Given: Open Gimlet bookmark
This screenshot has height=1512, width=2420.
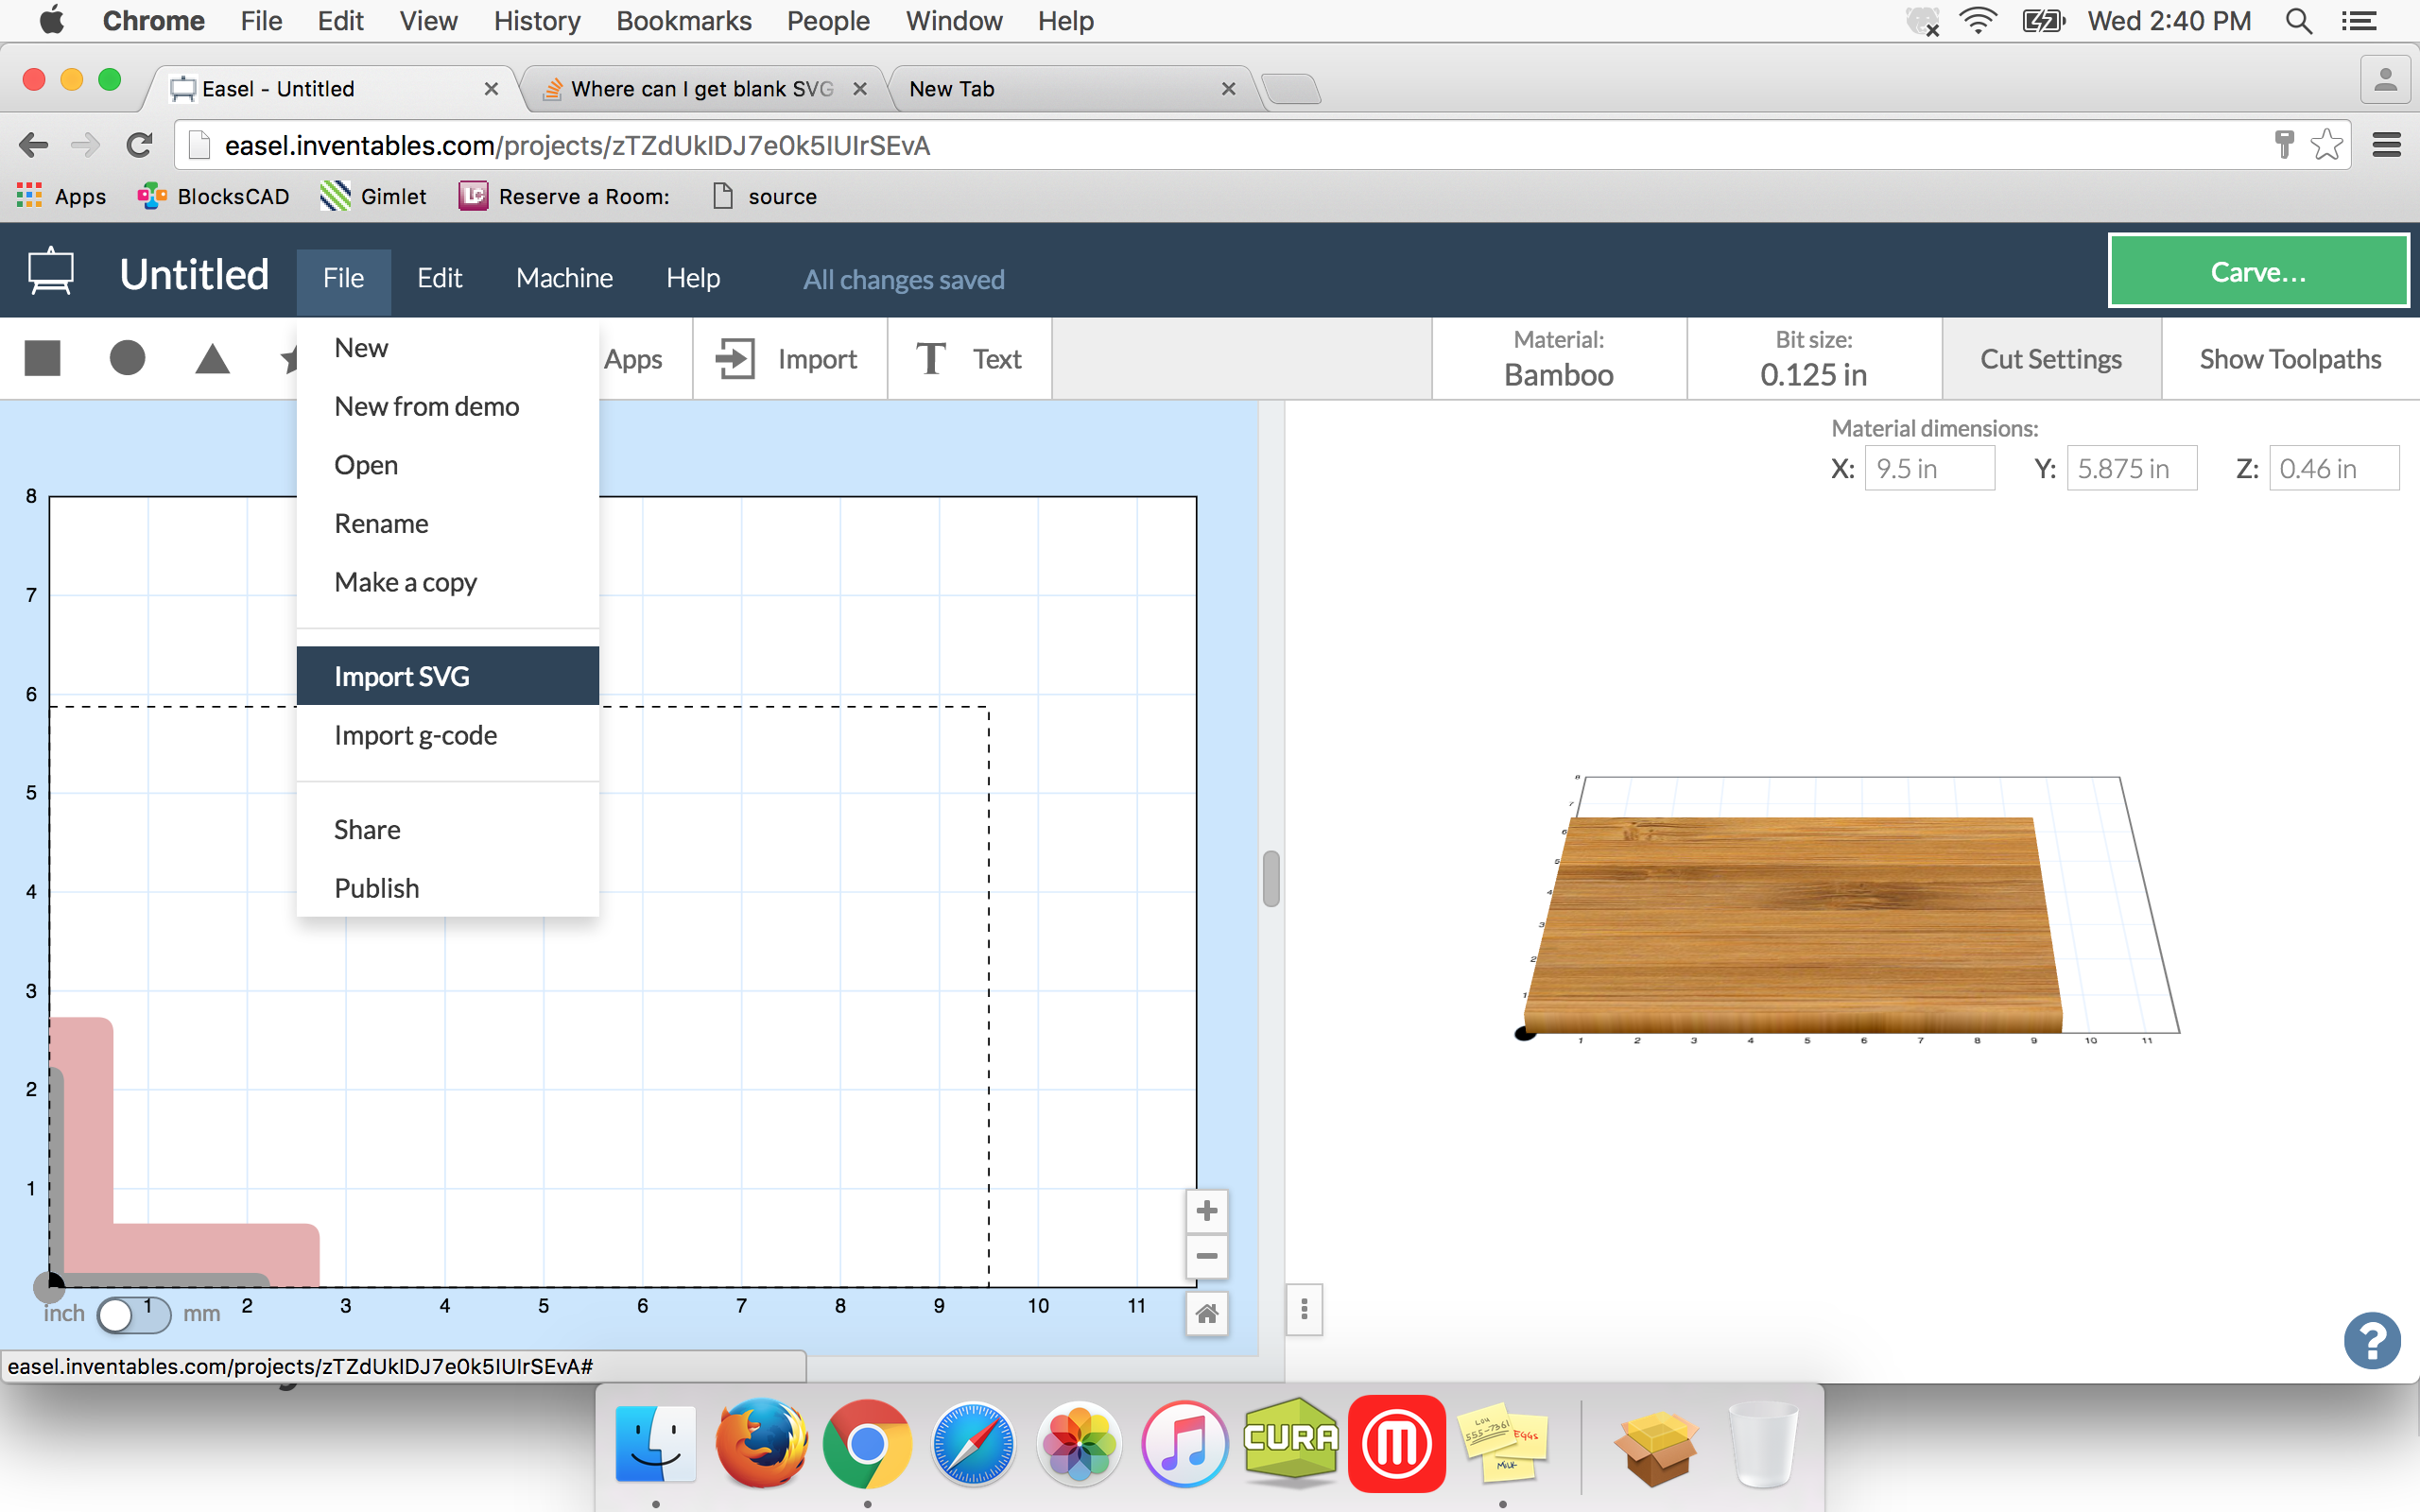Looking at the screenshot, I should tap(373, 196).
